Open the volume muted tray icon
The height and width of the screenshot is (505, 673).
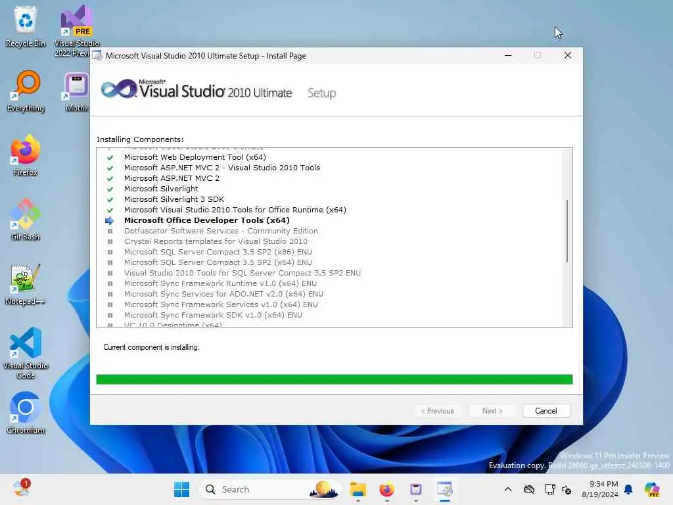(567, 489)
